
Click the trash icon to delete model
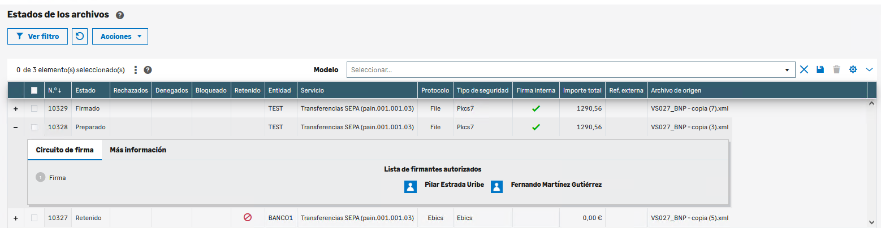pos(837,69)
